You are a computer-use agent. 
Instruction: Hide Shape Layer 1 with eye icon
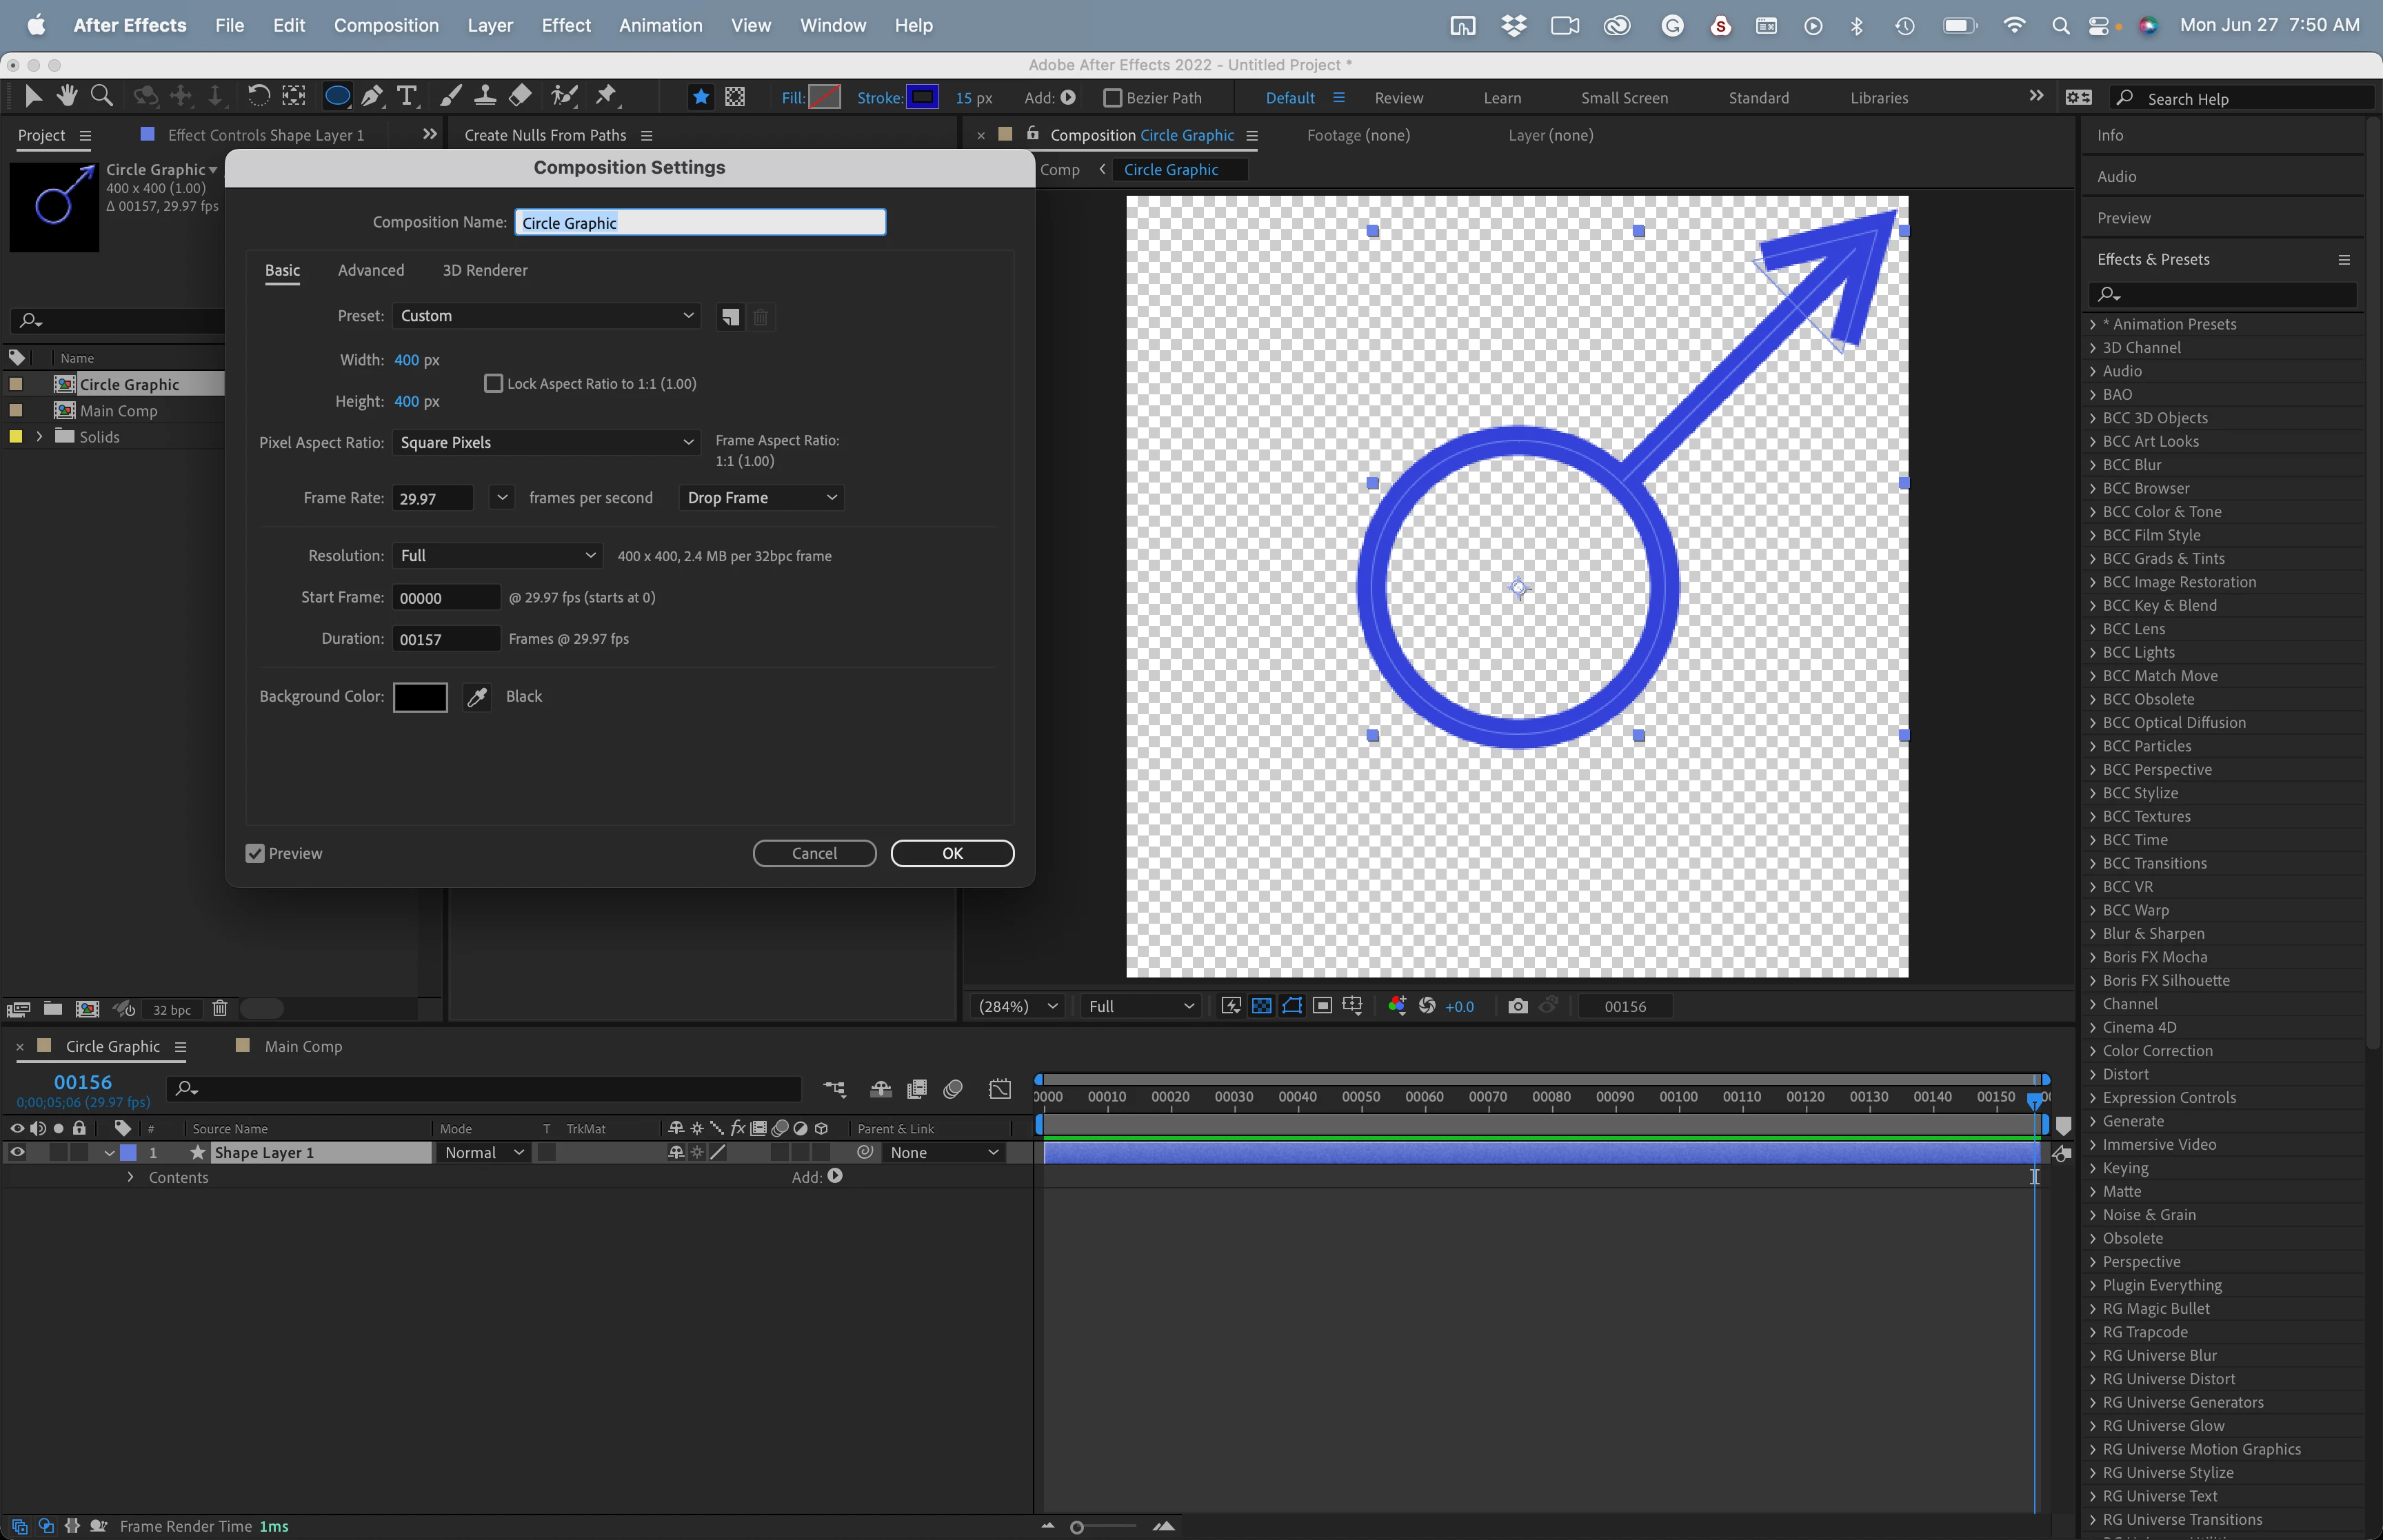point(17,1153)
